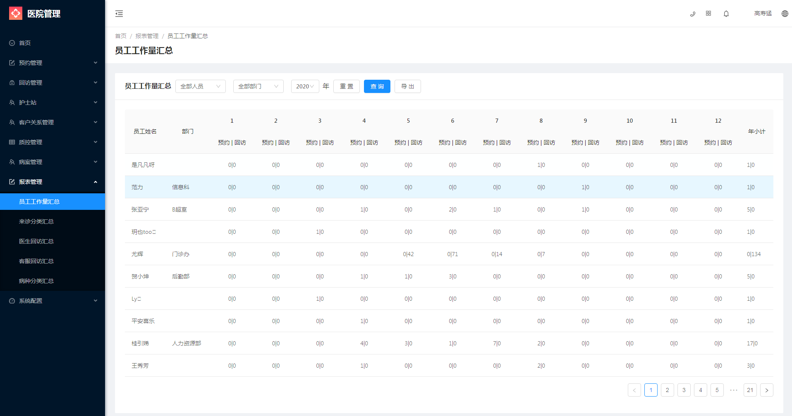792x416 pixels.
Task: Click the 质控管理 table icon in the sidebar
Action: point(12,142)
